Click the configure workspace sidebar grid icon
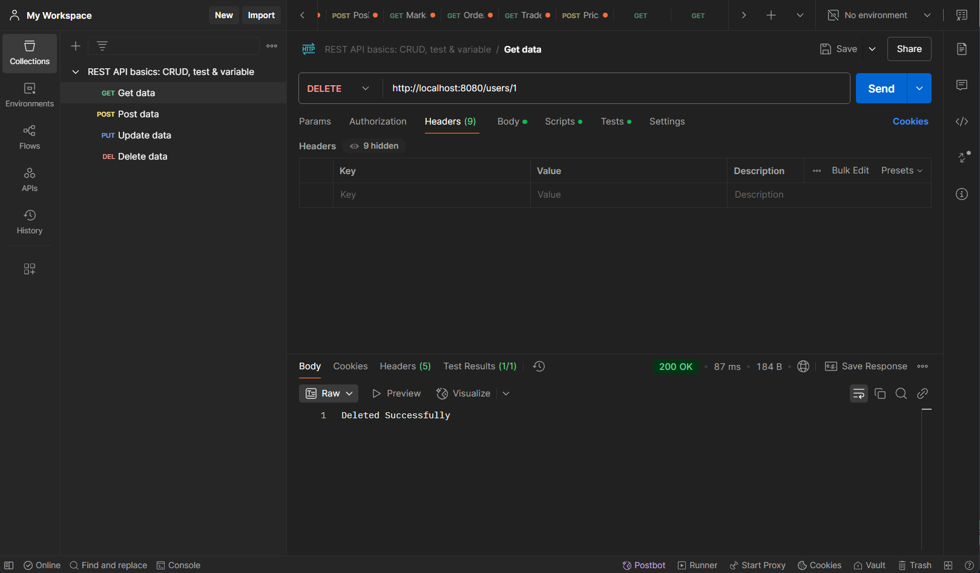This screenshot has width=980, height=573. (30, 269)
